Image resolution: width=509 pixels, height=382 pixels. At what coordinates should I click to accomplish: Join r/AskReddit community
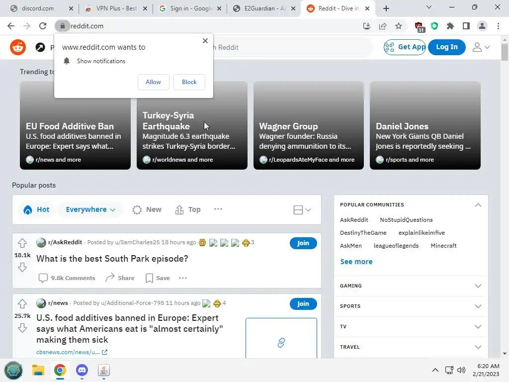coord(303,243)
